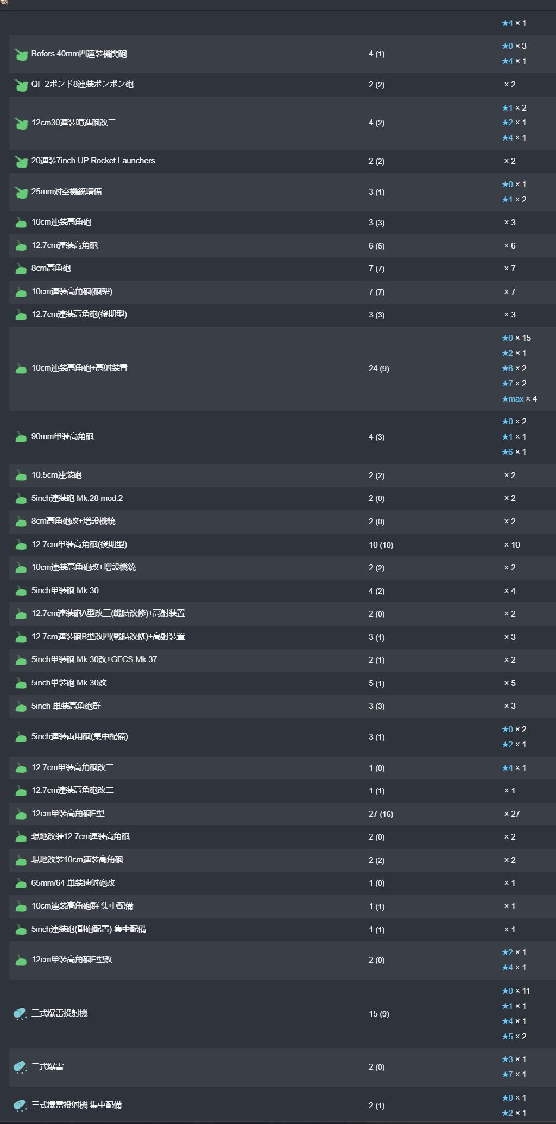Image resolution: width=556 pixels, height=1124 pixels.
Task: Click the 8cm高角砲改+増設機銃 icon
Action: pyautogui.click(x=21, y=522)
